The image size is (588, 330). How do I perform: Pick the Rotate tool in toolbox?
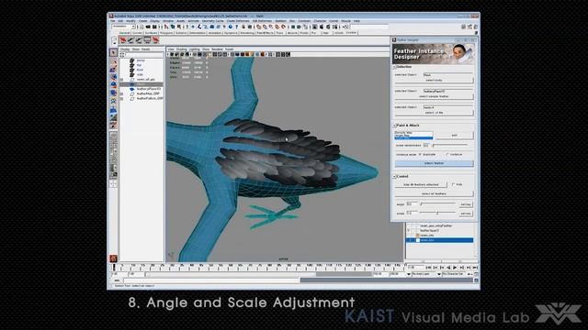(x=113, y=85)
